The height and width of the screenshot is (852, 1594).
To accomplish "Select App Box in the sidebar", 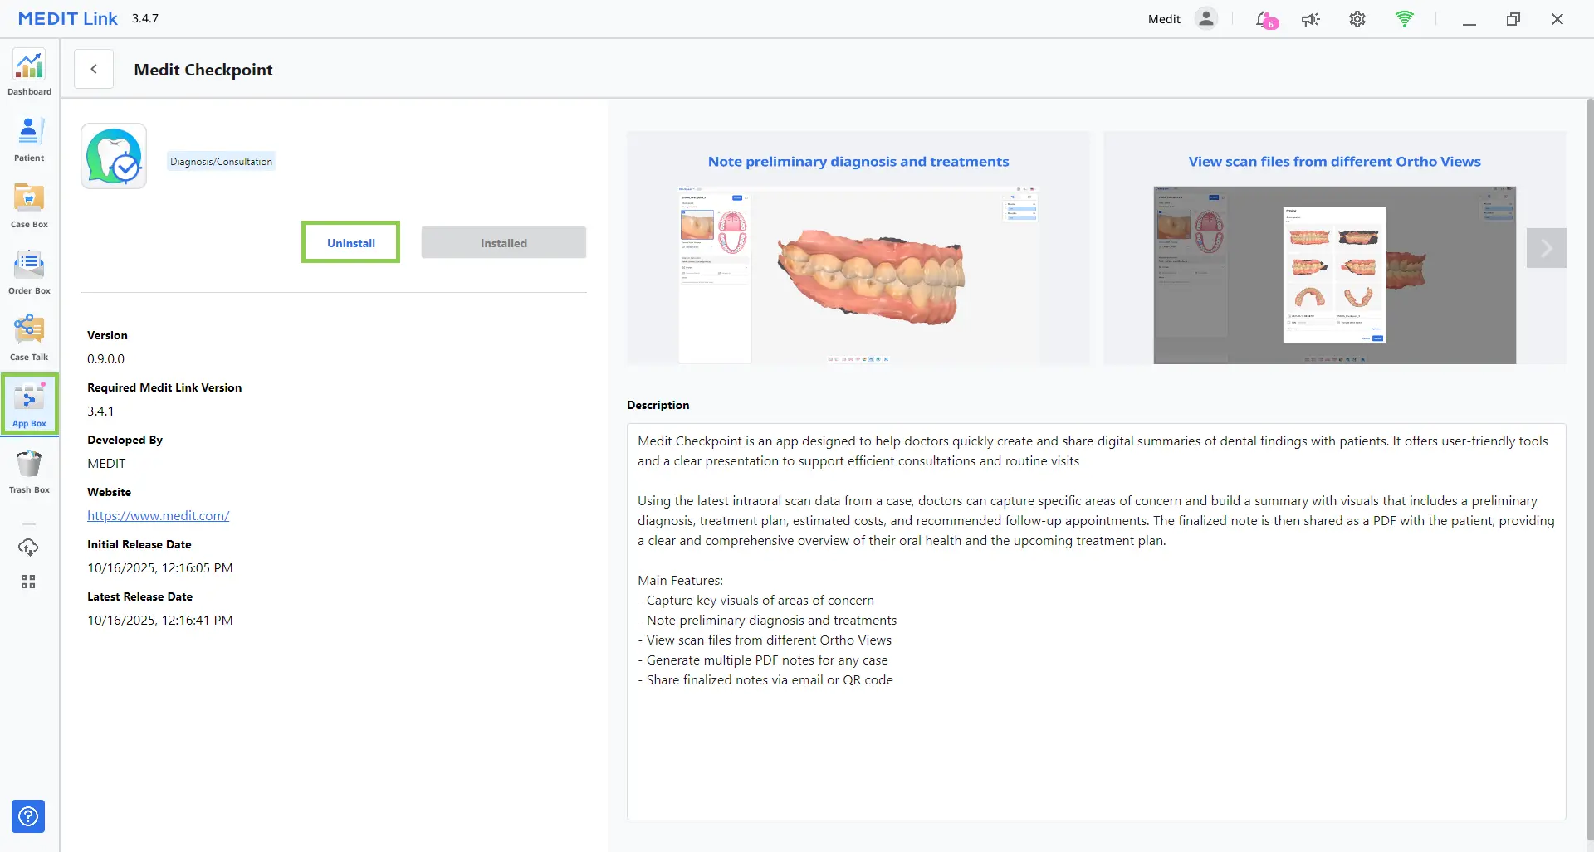I will [x=29, y=403].
